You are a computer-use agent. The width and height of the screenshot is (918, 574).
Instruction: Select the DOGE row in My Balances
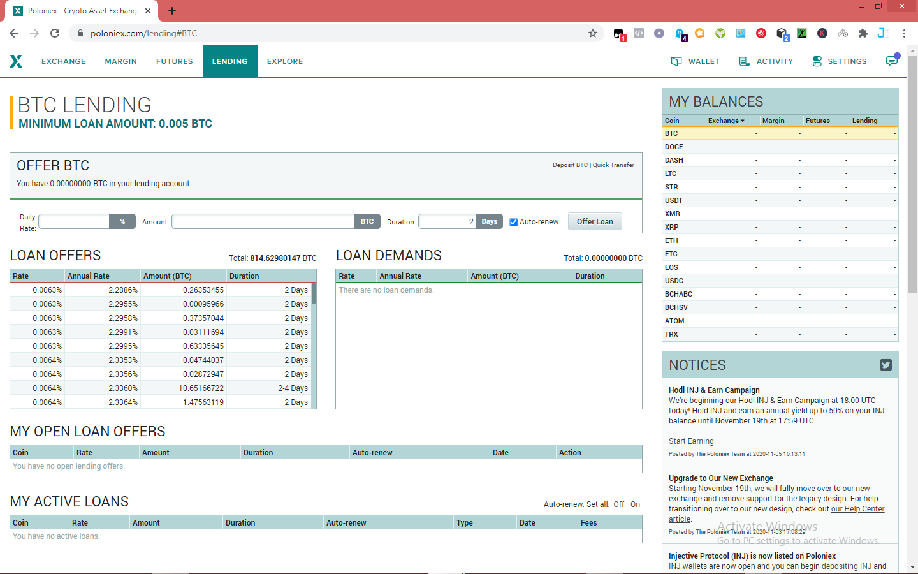pos(780,147)
